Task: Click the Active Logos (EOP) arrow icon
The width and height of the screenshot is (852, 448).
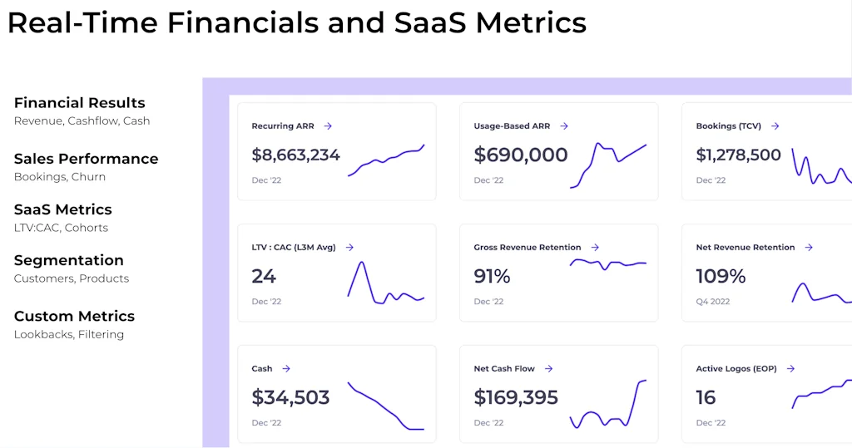Action: coord(790,369)
